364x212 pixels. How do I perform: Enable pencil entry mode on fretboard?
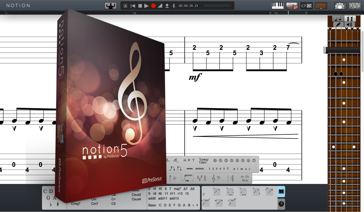(339, 25)
